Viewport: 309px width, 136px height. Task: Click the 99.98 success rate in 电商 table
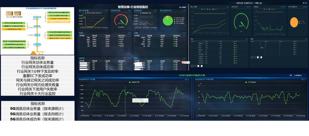coord(121,38)
